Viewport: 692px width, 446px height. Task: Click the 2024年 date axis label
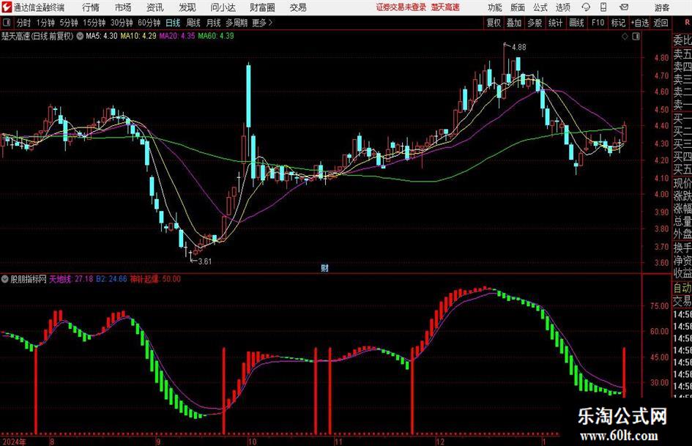[14, 442]
